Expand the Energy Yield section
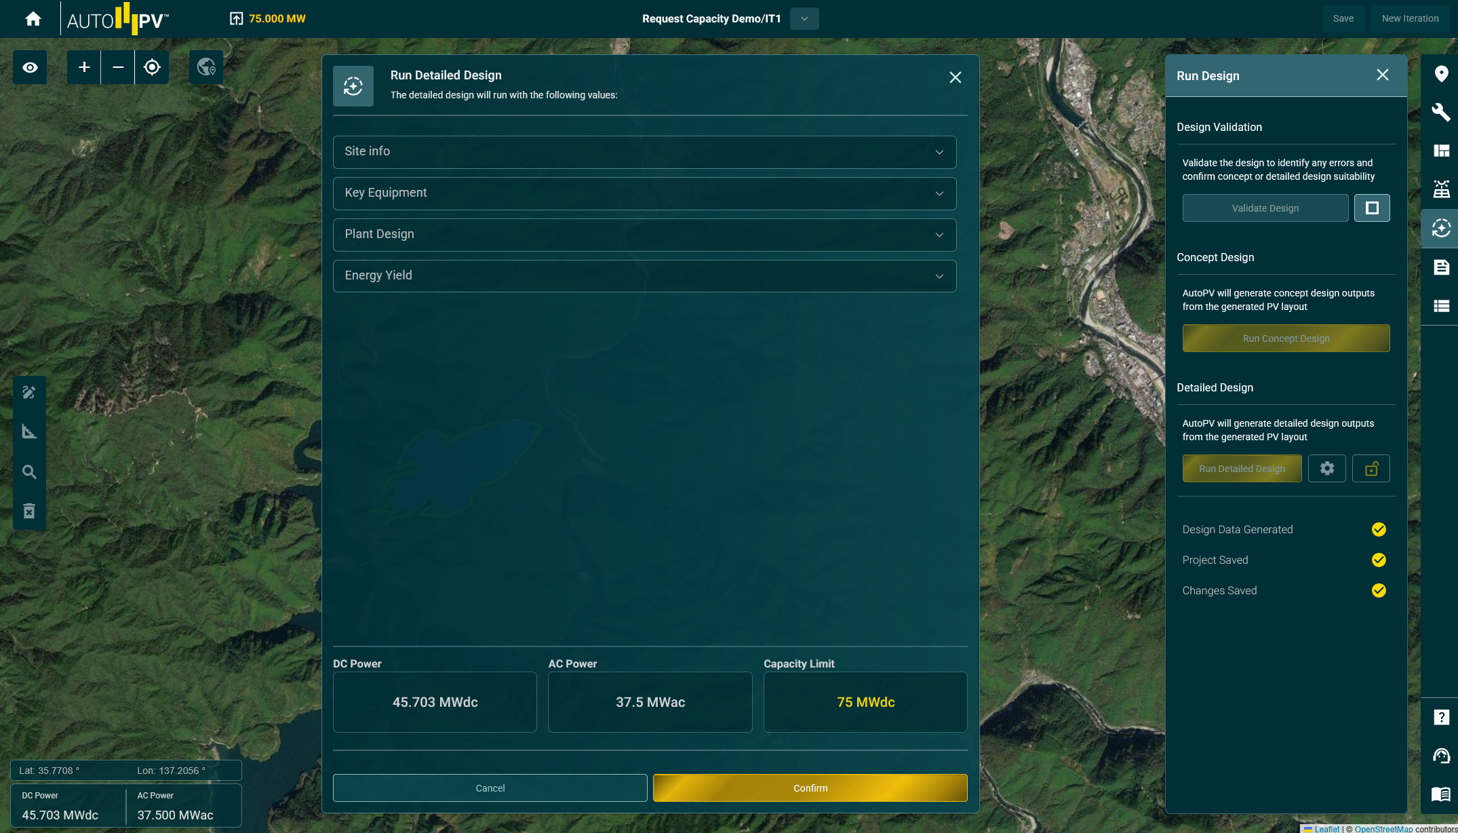The height and width of the screenshot is (833, 1458). coord(644,276)
